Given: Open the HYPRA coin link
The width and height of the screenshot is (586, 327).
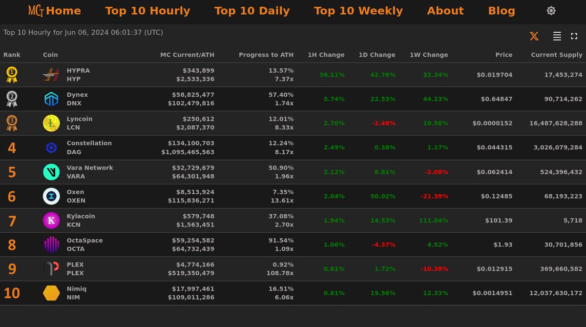Looking at the screenshot, I should click(78, 71).
